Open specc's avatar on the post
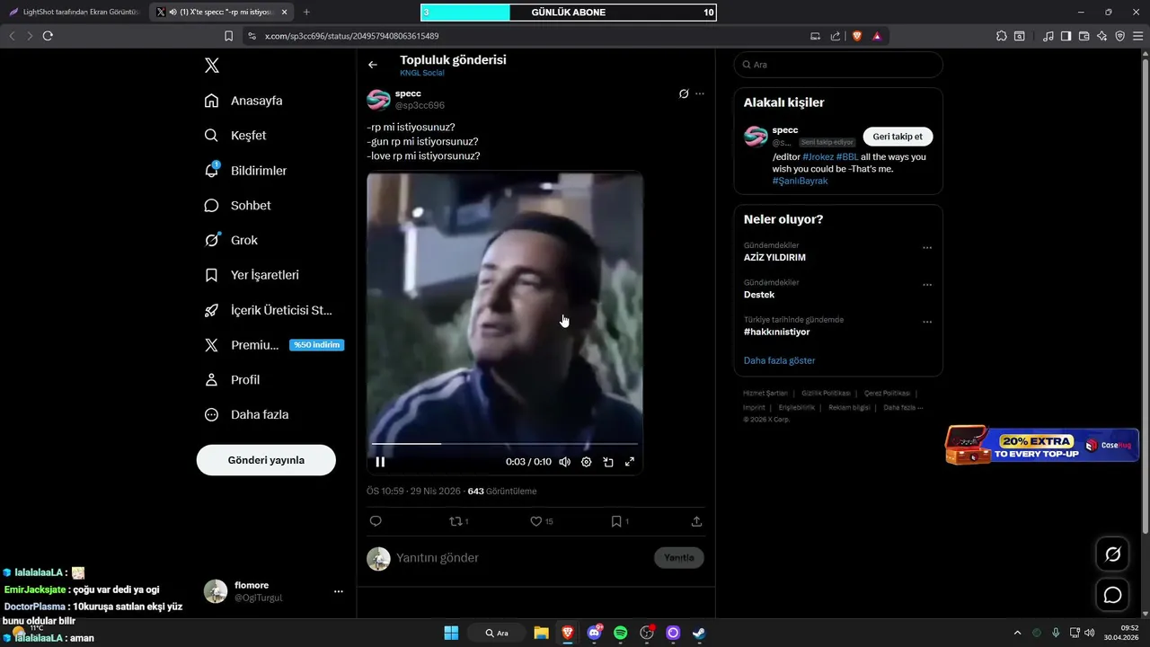Screen dimensions: 1150x647 click(x=378, y=100)
